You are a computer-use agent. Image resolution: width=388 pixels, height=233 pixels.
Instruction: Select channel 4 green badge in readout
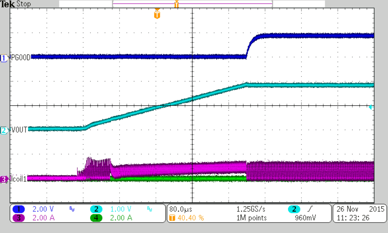pos(96,218)
